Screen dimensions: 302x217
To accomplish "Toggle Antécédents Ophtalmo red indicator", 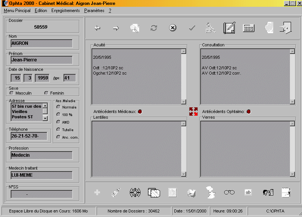I will 249,112.
